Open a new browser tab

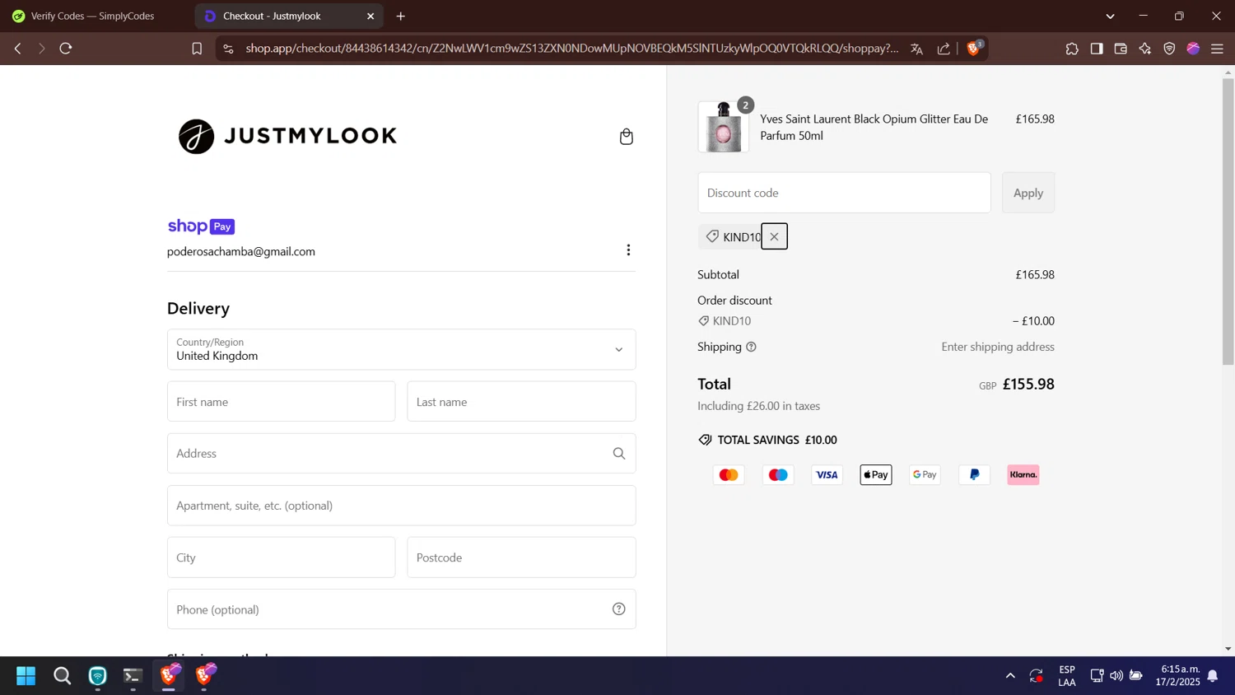point(401,16)
